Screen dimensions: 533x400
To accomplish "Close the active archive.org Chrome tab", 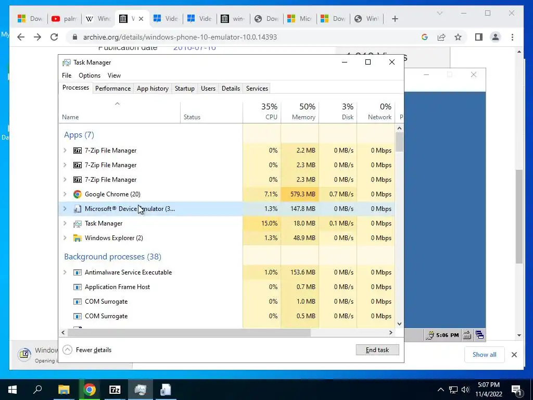I will tap(141, 19).
